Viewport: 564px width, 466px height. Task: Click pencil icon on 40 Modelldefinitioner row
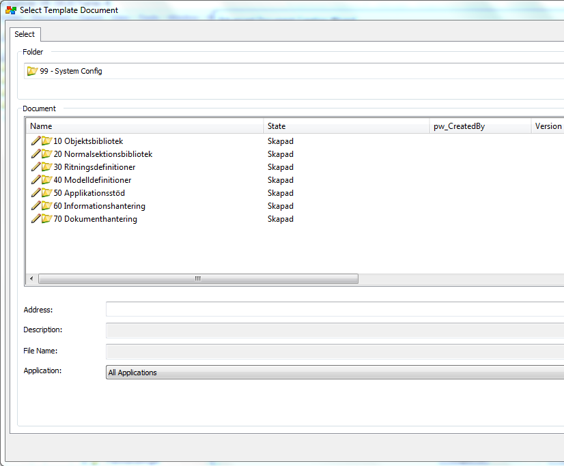[36, 179]
